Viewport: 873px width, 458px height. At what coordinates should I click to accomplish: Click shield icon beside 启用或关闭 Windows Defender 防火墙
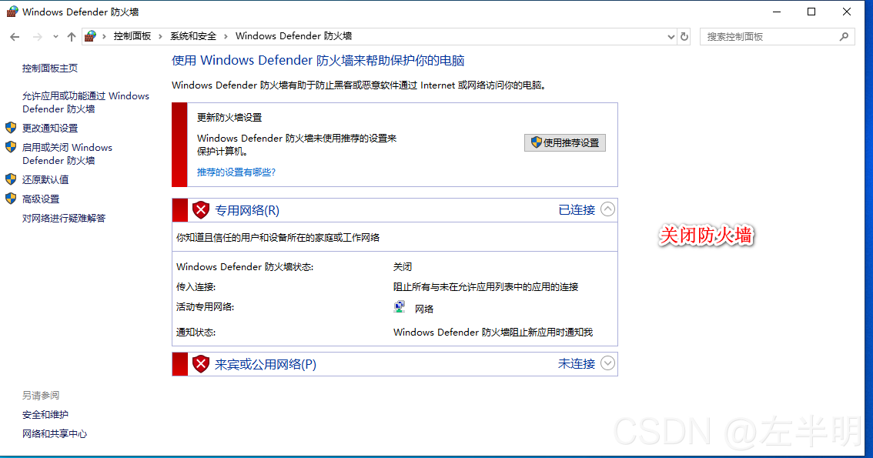coord(11,147)
